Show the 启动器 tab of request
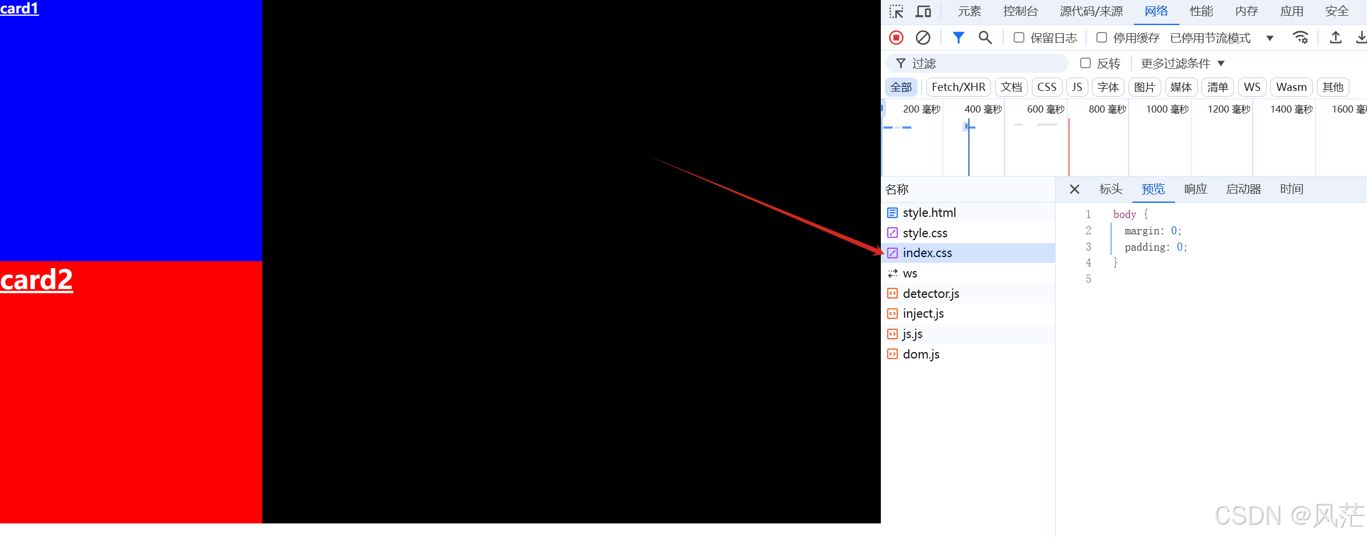The image size is (1367, 538). pos(1243,189)
